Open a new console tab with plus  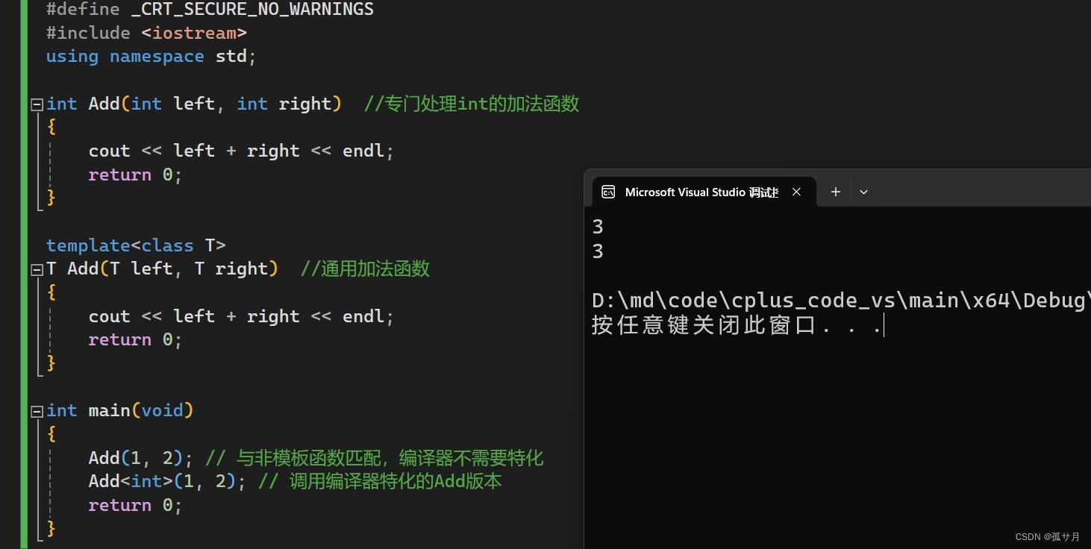(x=836, y=192)
